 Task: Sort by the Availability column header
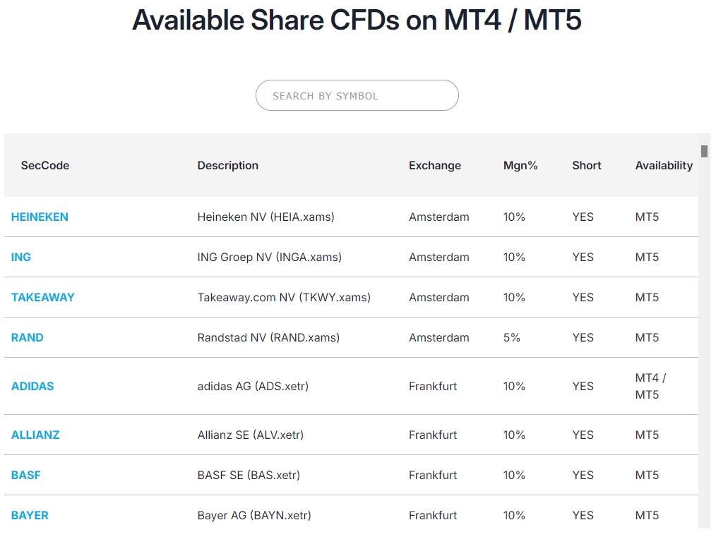tap(664, 165)
